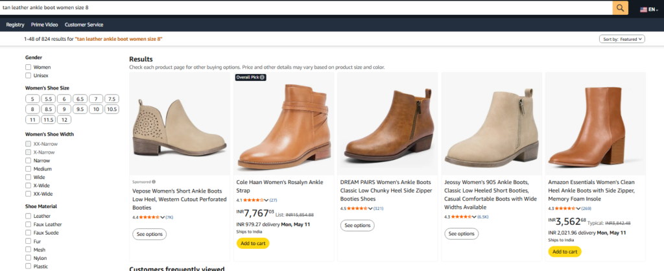Select shoe size 5.5 button

pos(48,99)
